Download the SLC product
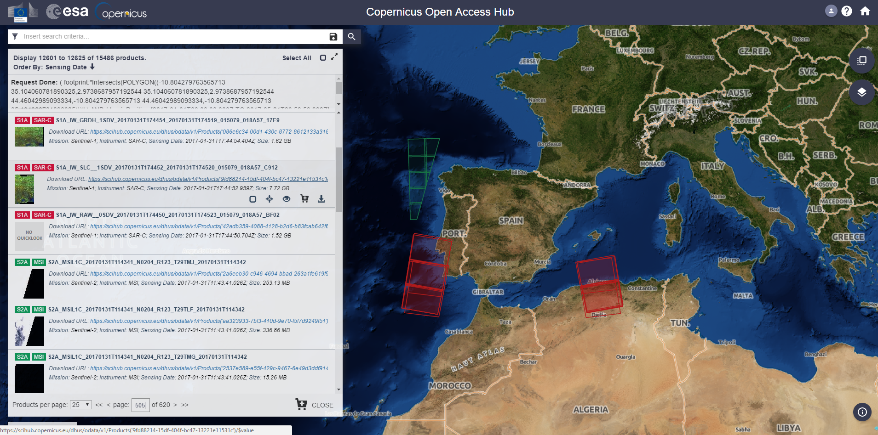The image size is (878, 435). click(321, 199)
